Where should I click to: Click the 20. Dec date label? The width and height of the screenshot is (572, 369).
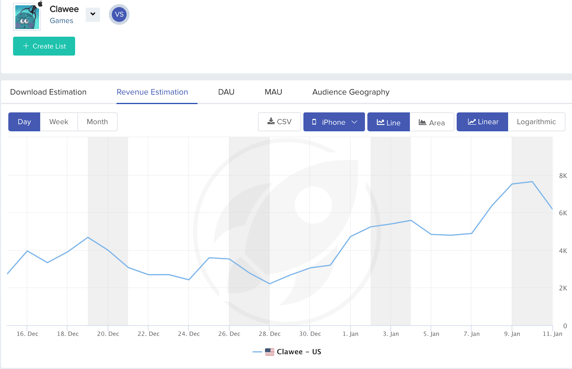click(108, 334)
